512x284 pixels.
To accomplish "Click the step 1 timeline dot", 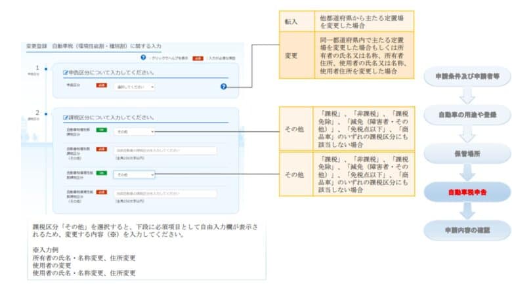I will tap(46, 69).
